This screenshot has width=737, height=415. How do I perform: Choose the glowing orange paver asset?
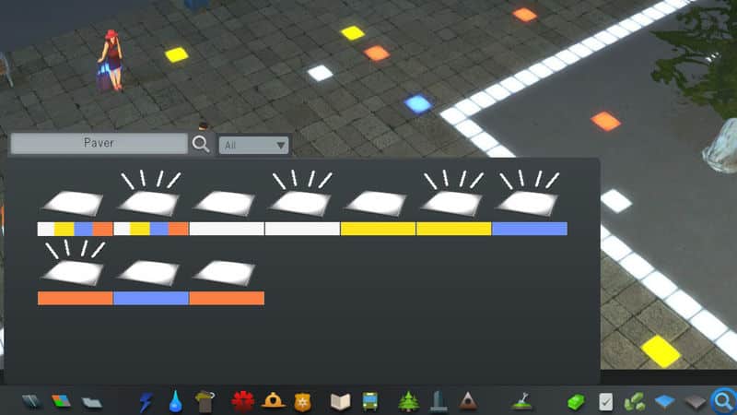pyautogui.click(x=75, y=270)
